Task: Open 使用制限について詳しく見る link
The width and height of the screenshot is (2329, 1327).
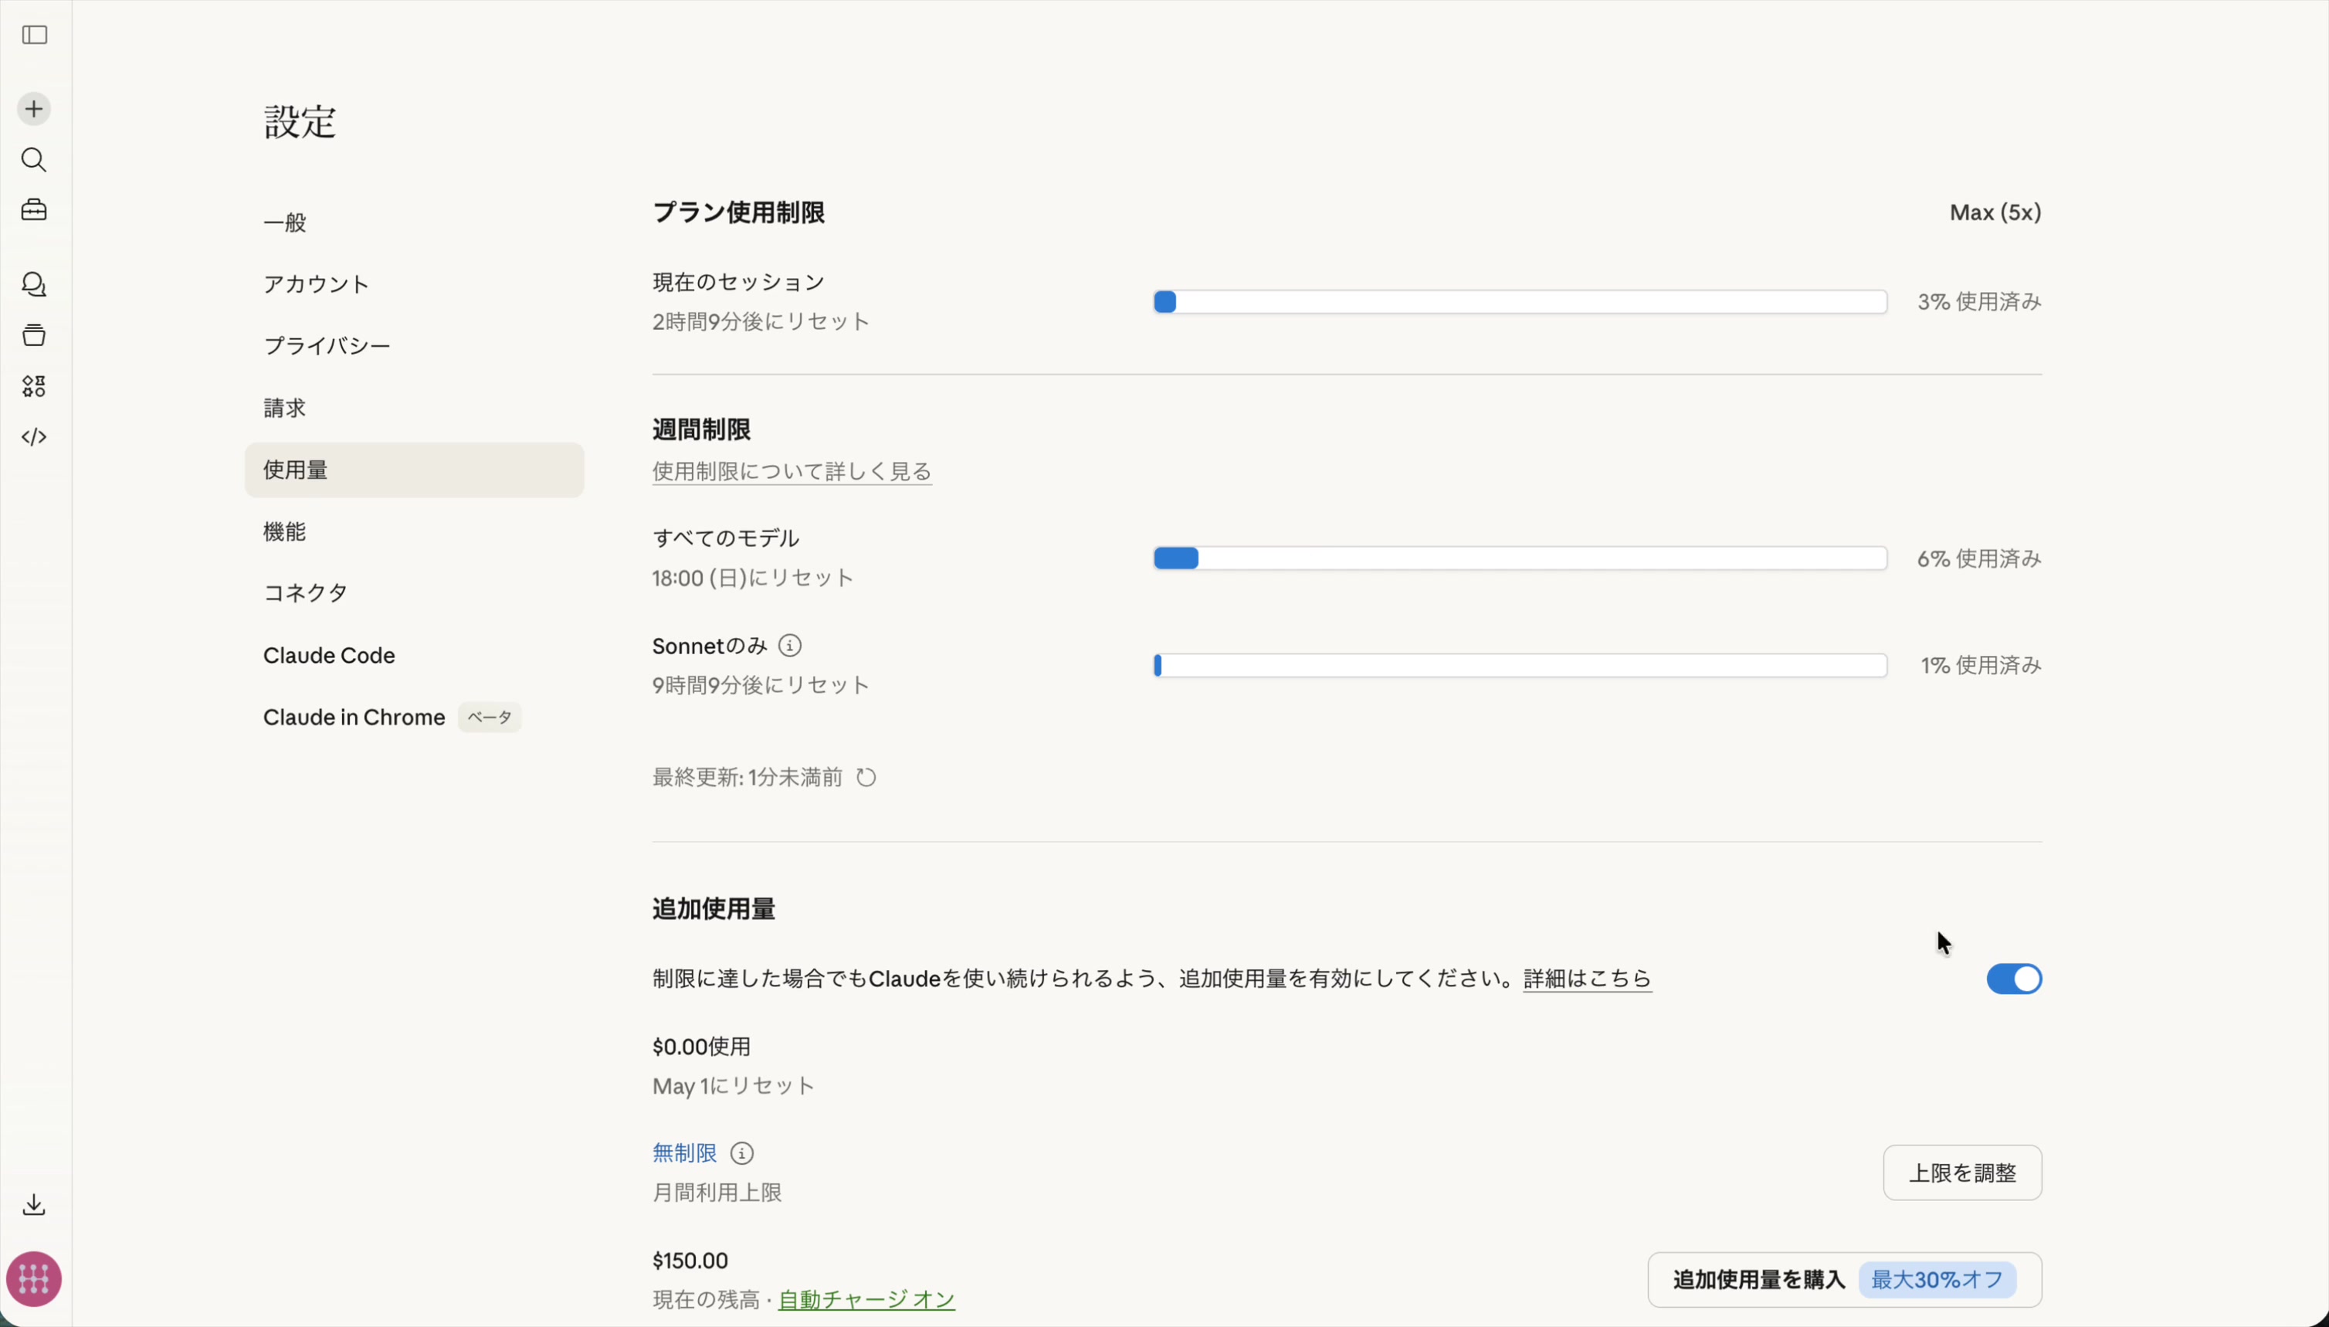Action: [791, 470]
